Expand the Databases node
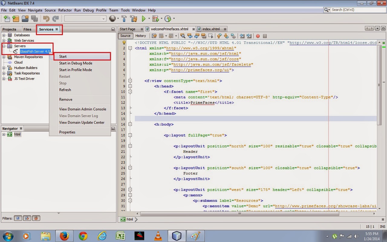Viewport: 387px width, 242px height. [x=4, y=35]
